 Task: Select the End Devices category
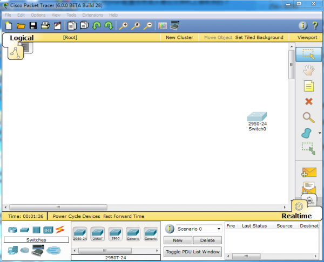[12, 250]
